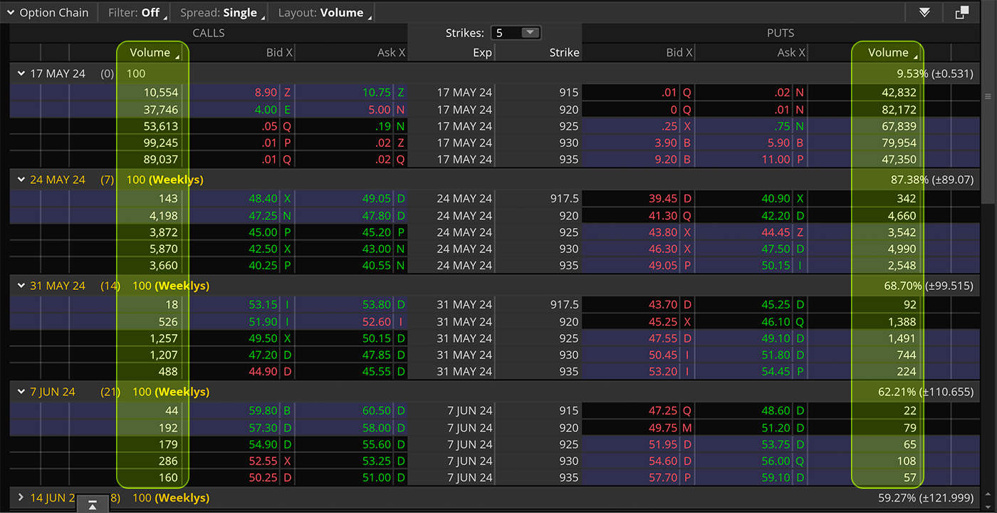Collapse the 7 JUN 24 expiration group
Image resolution: width=997 pixels, height=513 pixels.
click(21, 392)
